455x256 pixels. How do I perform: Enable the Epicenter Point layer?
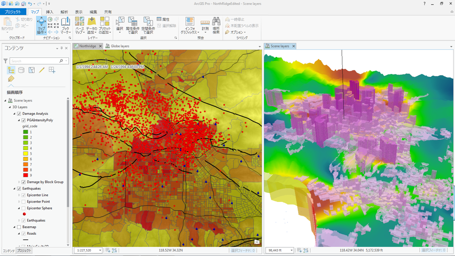[x=24, y=202]
